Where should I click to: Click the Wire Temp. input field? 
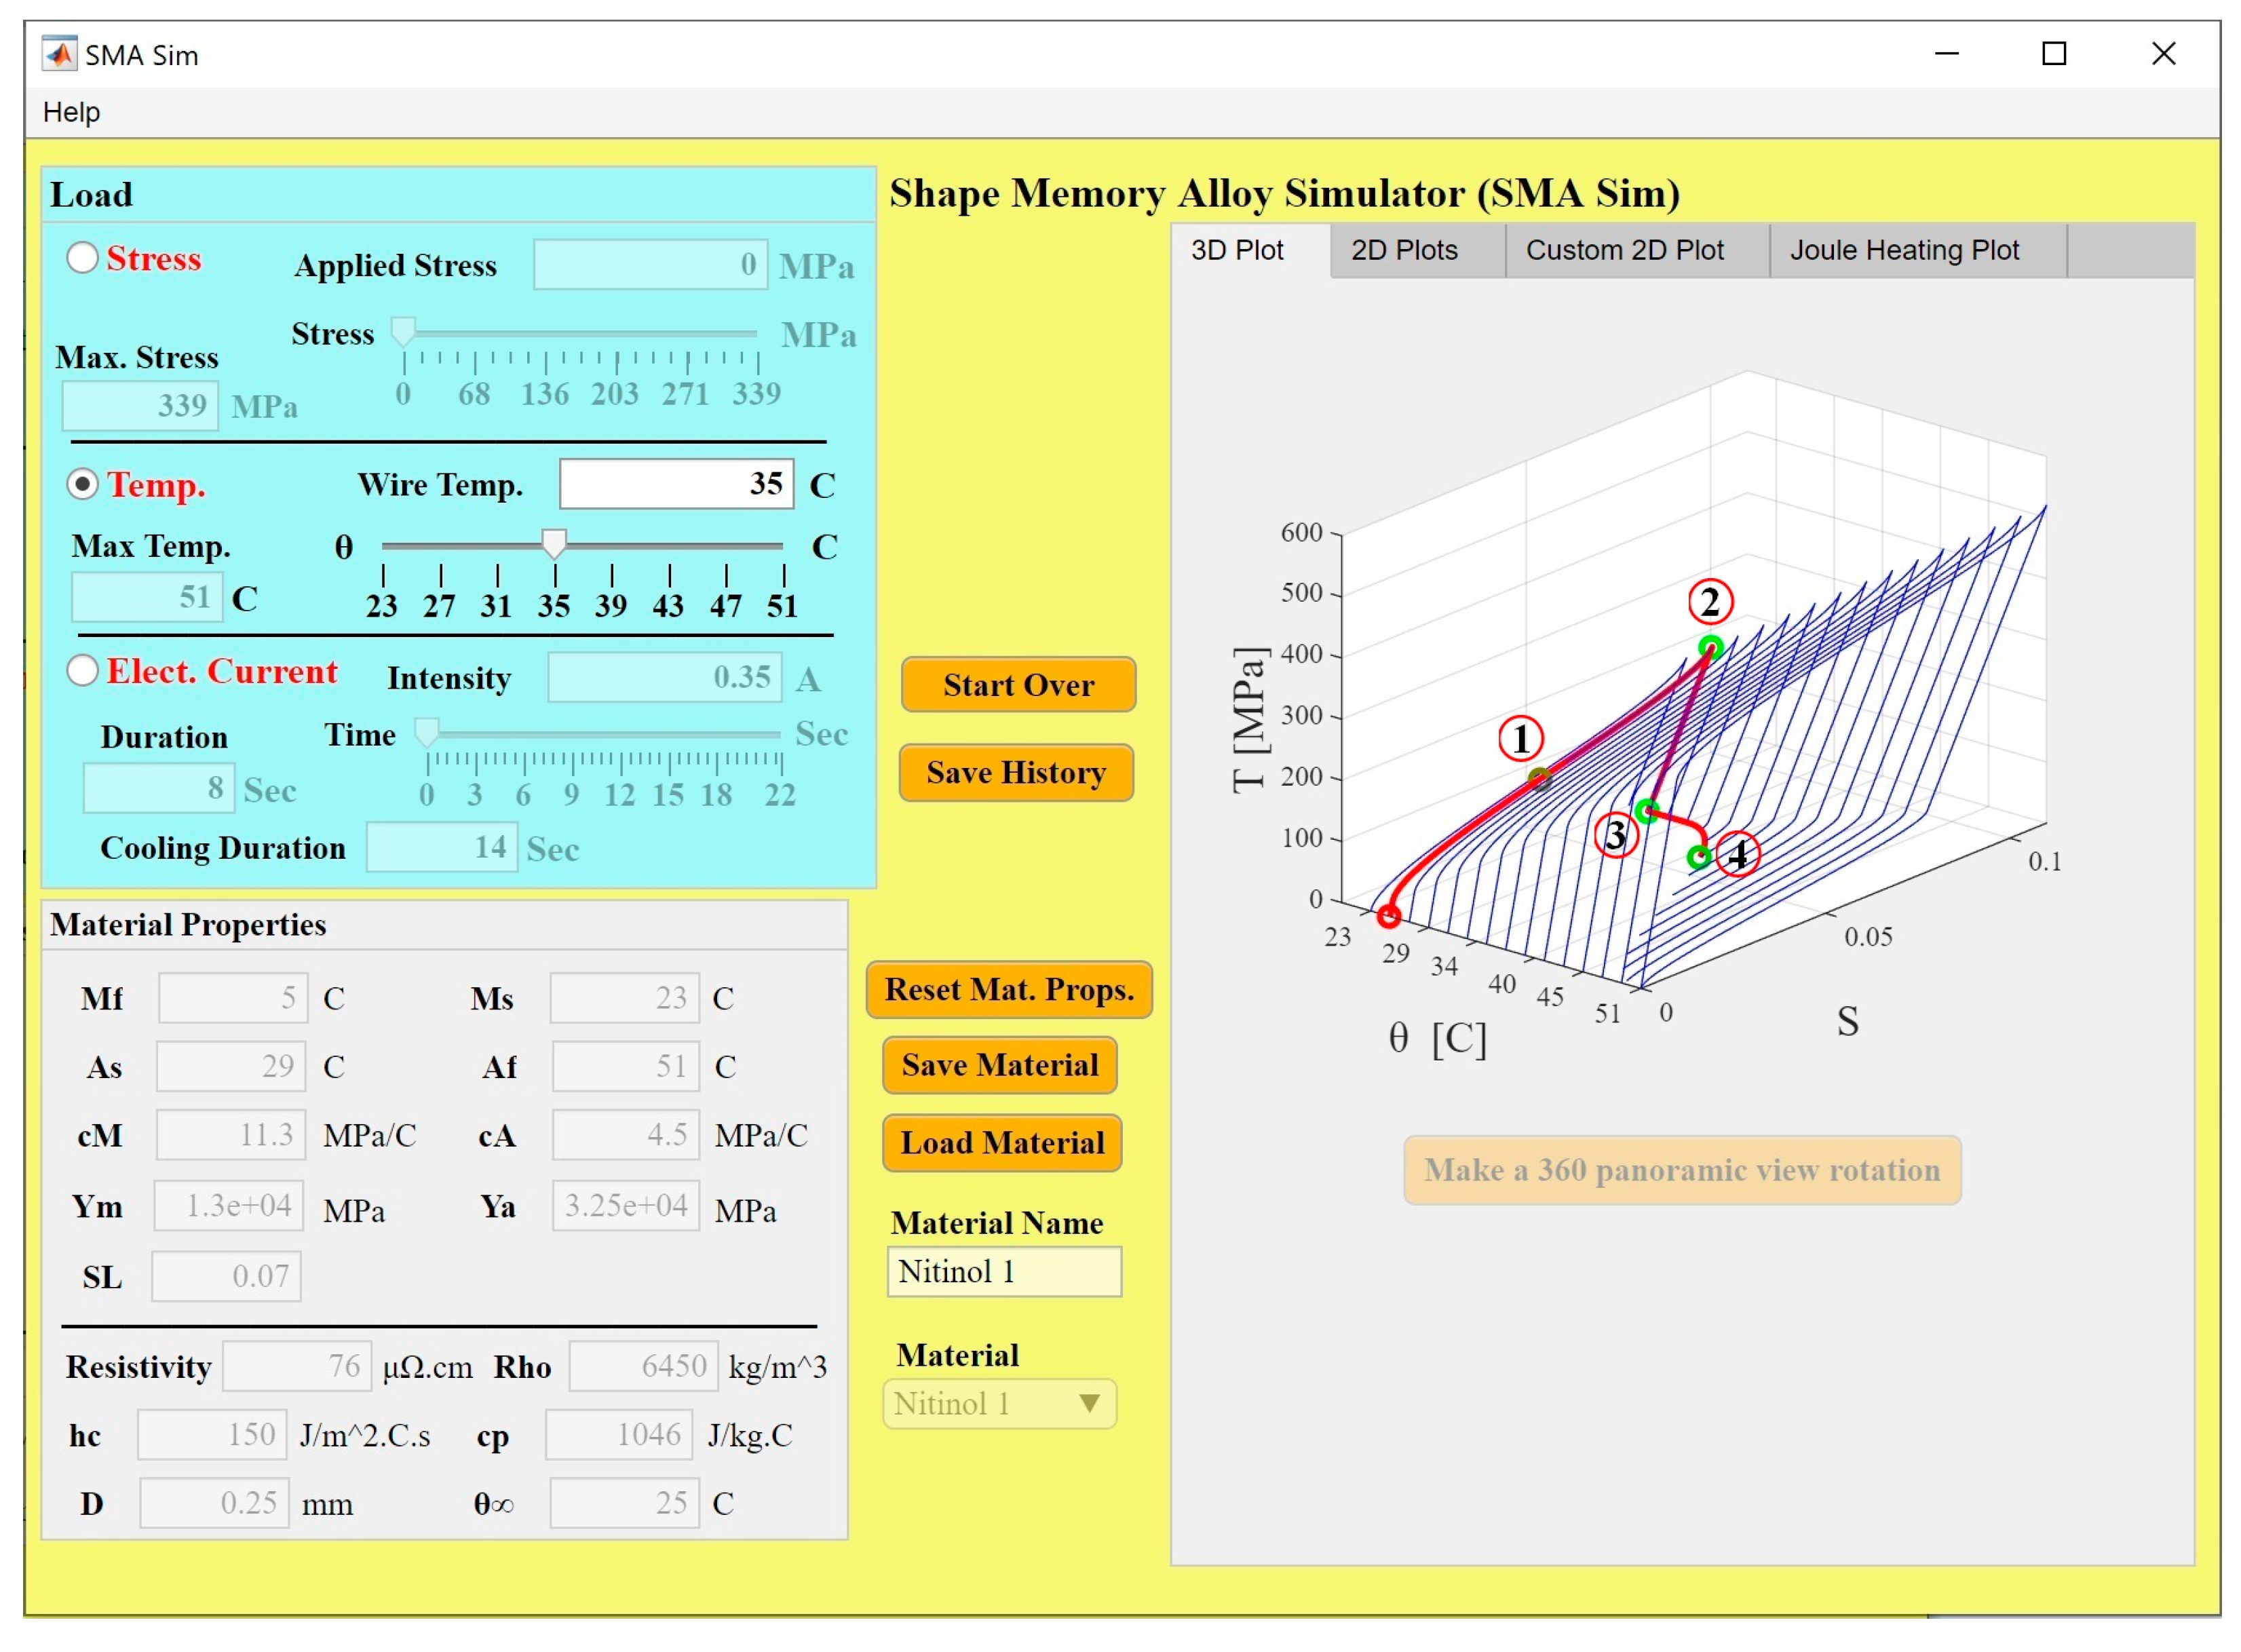(676, 484)
